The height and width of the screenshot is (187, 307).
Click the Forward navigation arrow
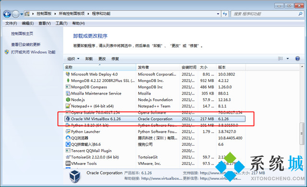tap(15, 14)
